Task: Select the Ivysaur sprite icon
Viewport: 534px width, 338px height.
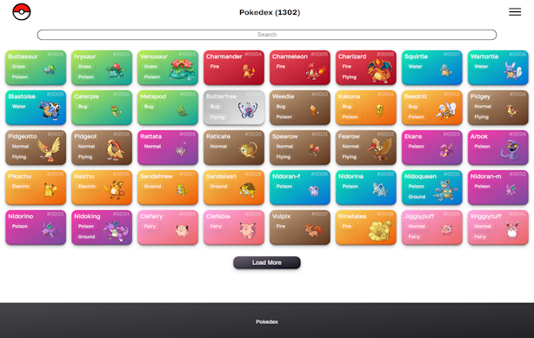Action: pyautogui.click(x=116, y=70)
